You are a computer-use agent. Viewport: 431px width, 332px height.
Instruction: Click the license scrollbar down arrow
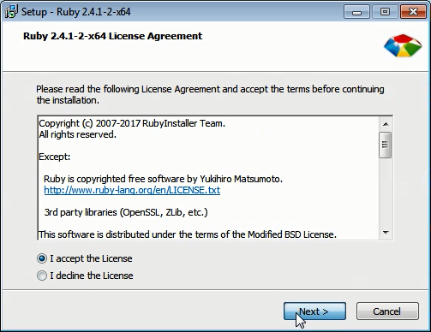(x=386, y=233)
